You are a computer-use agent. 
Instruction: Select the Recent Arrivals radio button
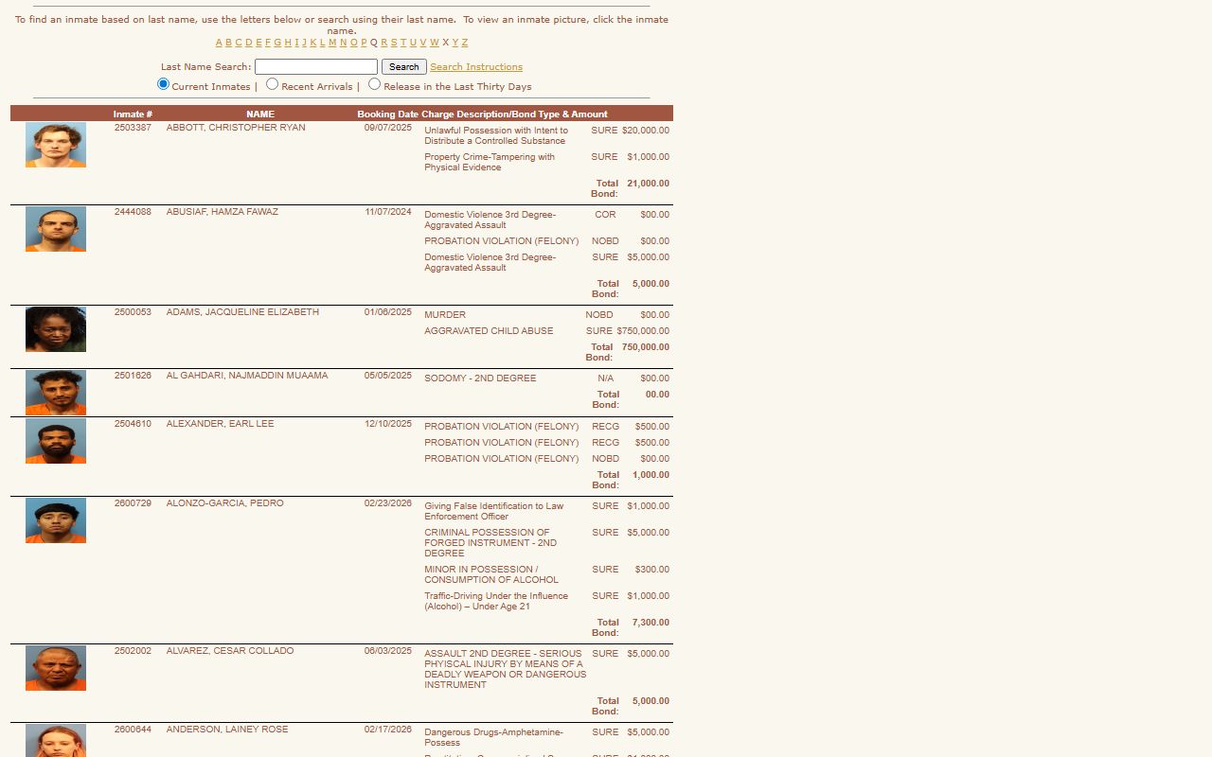tap(272, 84)
